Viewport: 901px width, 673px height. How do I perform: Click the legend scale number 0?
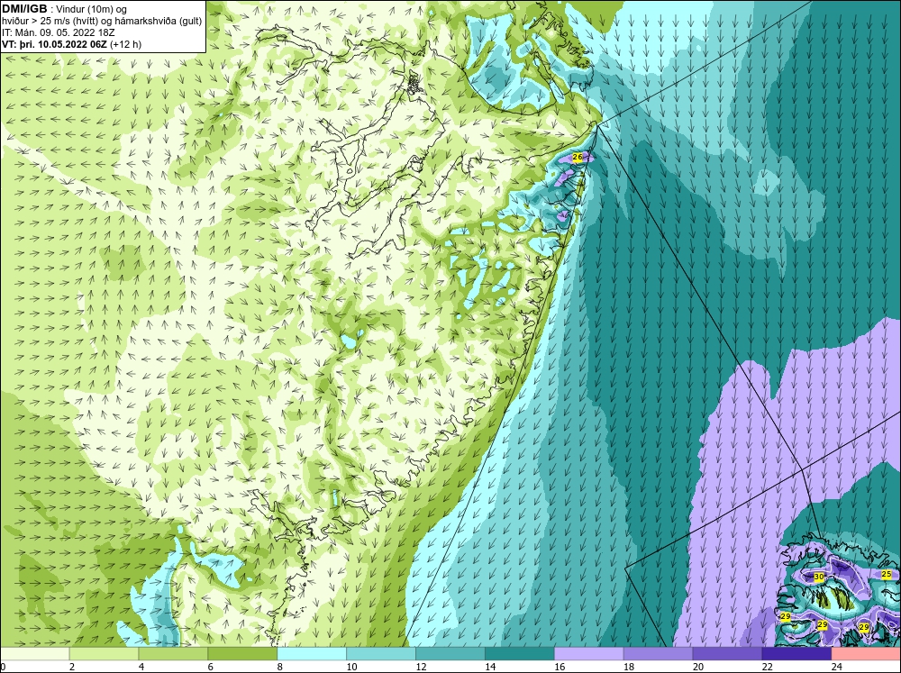[4, 667]
